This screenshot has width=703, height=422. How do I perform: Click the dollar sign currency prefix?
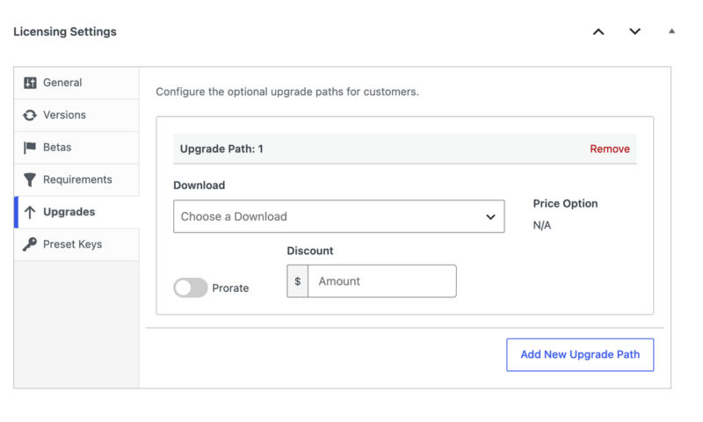[298, 281]
